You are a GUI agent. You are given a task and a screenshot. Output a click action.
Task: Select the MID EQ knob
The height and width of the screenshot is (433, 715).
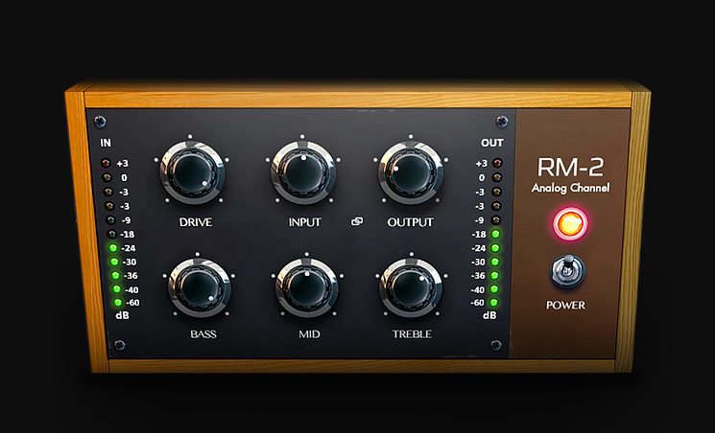click(x=305, y=285)
